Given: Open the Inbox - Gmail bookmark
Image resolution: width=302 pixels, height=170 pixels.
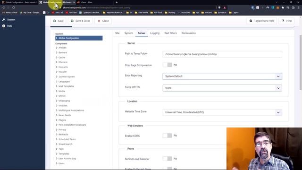Looking at the screenshot, I should (x=9, y=13).
